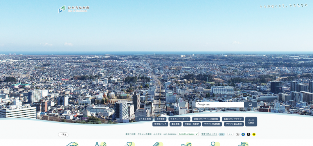Select standard text size option
Screen dimensions: 313x146
pyautogui.click(x=221, y=134)
